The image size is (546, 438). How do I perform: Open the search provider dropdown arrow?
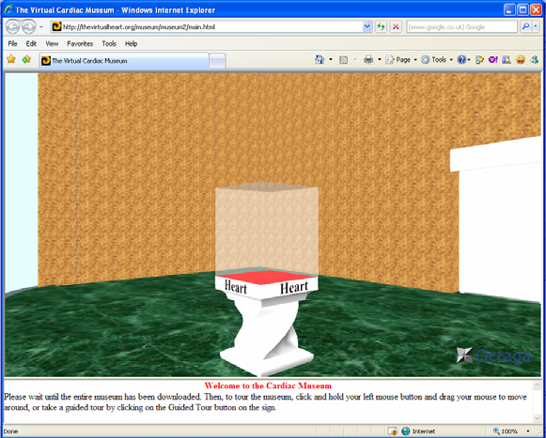point(537,27)
